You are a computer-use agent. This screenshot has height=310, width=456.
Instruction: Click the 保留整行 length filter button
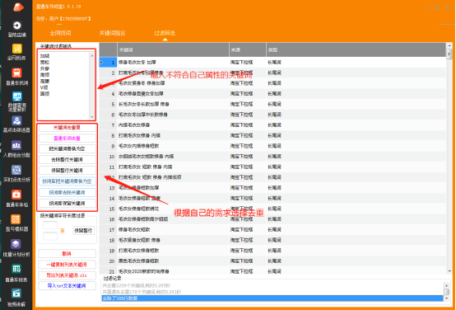pyautogui.click(x=83, y=231)
